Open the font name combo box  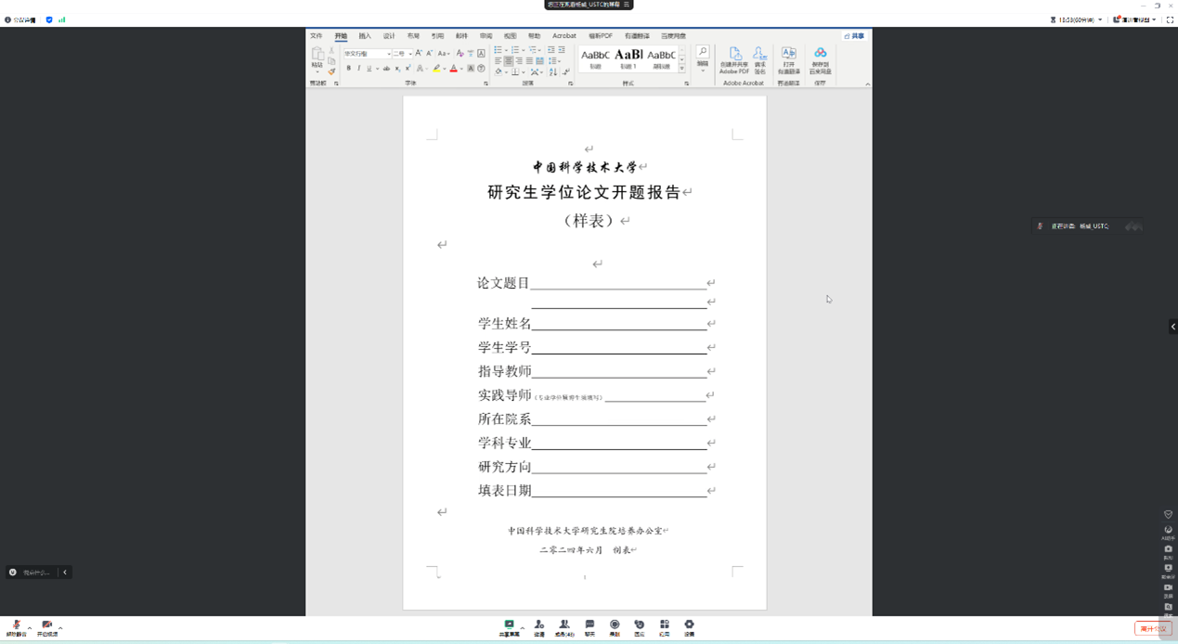pyautogui.click(x=367, y=54)
